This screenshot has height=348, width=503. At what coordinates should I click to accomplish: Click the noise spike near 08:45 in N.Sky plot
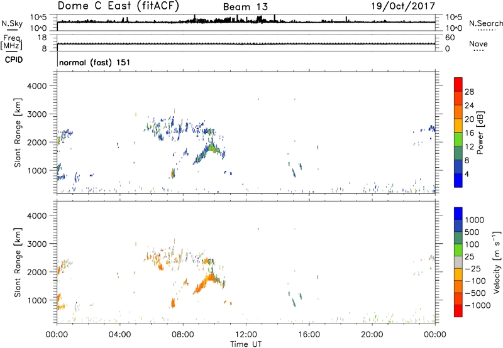(x=194, y=18)
